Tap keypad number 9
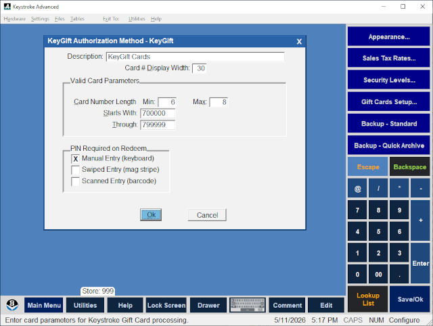This screenshot has width=433, height=326. 399,210
